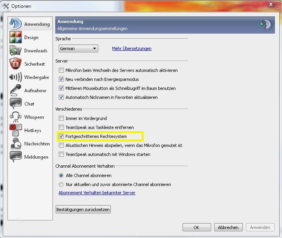Open the Sicherheit shield lock icon

16,64
